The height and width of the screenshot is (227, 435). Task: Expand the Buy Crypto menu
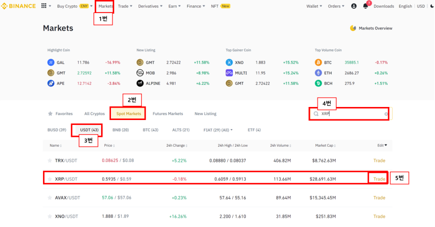tap(74, 6)
